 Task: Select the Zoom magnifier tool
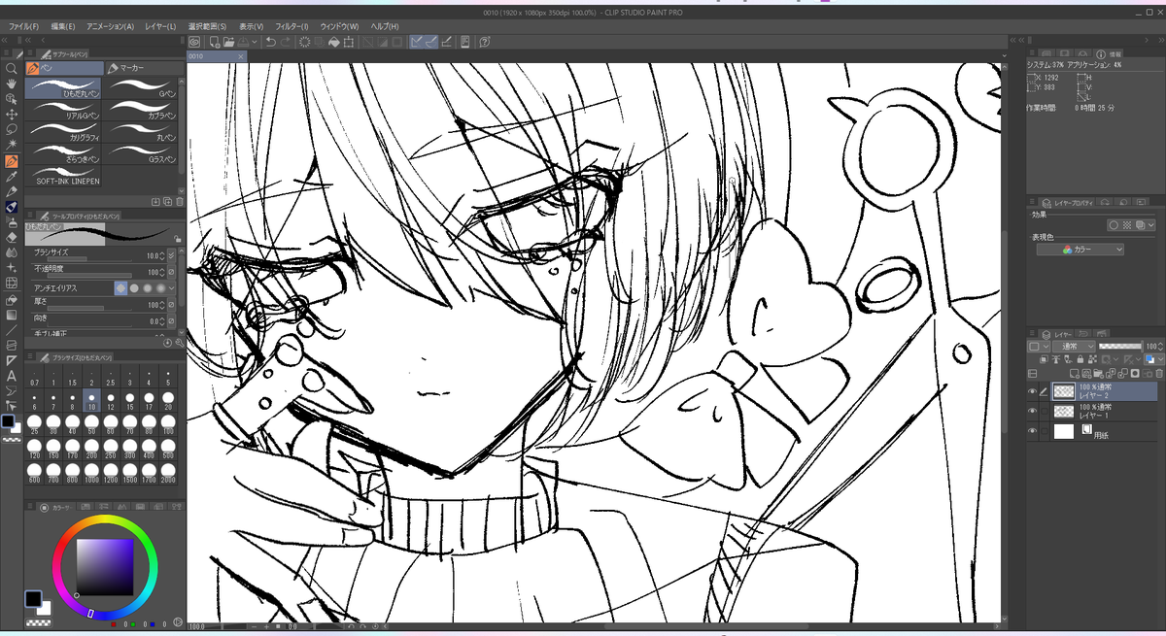[11, 69]
